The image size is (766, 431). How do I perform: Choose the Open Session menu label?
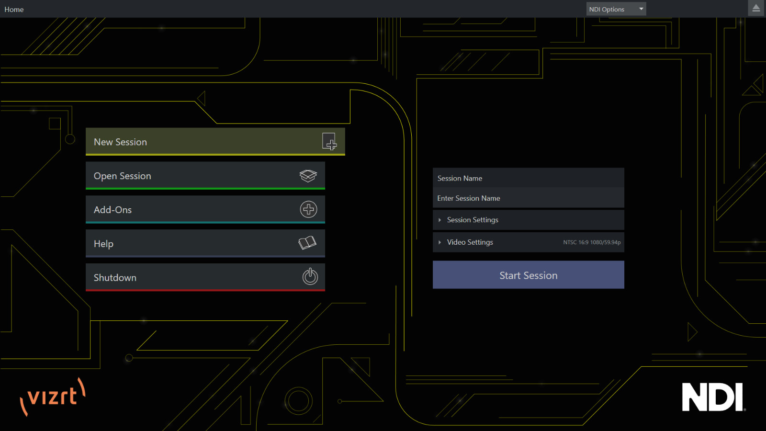tap(122, 176)
